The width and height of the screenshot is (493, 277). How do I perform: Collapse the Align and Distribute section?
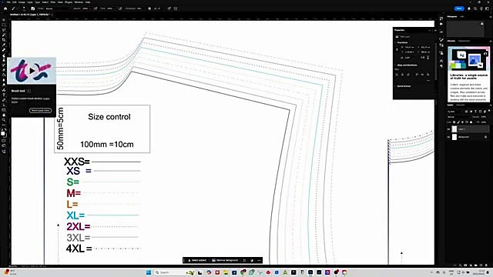coord(395,65)
